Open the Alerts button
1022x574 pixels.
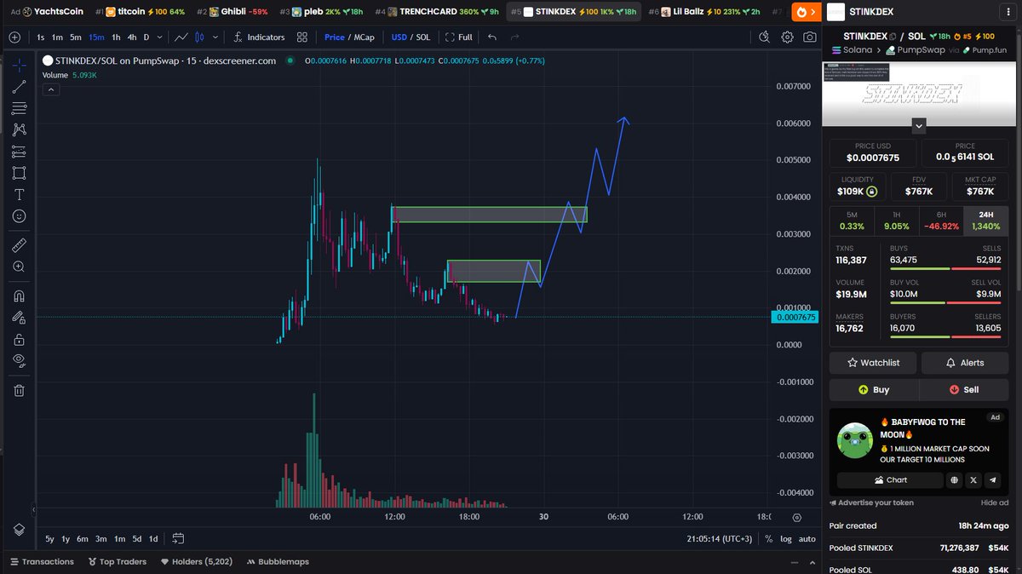coord(965,363)
